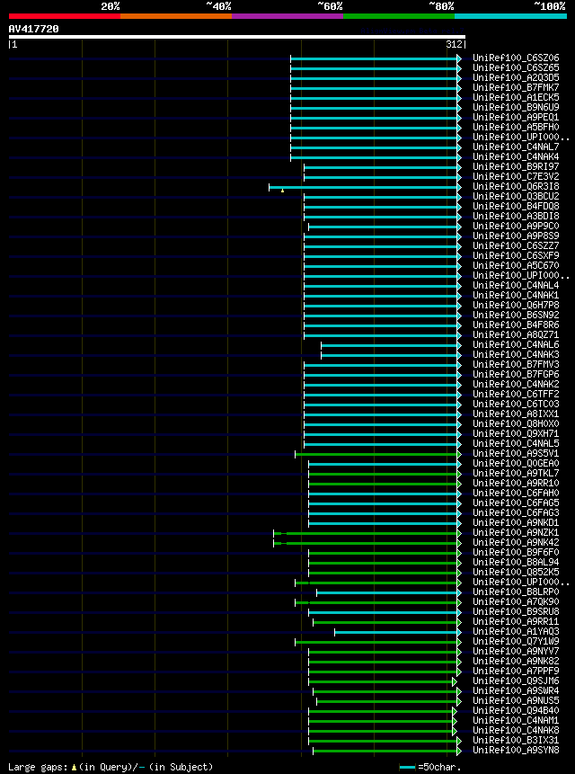Select the UniRef100_A9TKL7 label
Viewport: 575px width, 774px height.
(x=516, y=473)
